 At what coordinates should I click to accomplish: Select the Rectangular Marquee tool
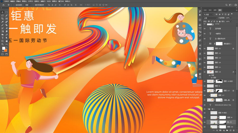pos(7,12)
